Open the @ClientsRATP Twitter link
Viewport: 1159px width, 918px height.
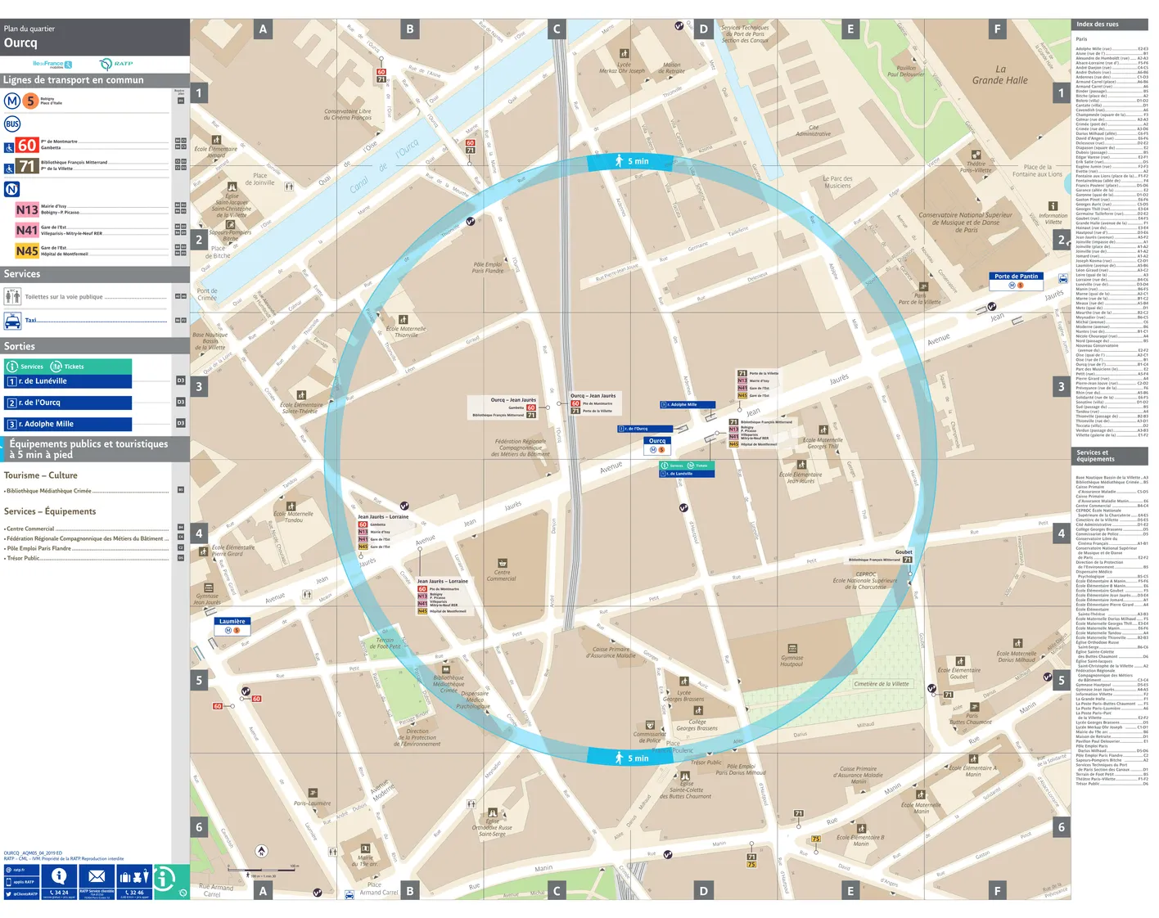pyautogui.click(x=20, y=894)
